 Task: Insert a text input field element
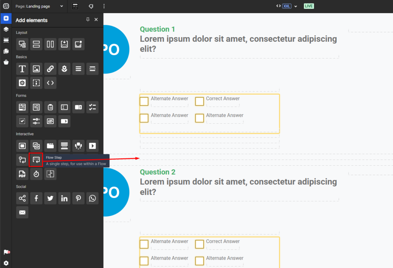point(64,107)
